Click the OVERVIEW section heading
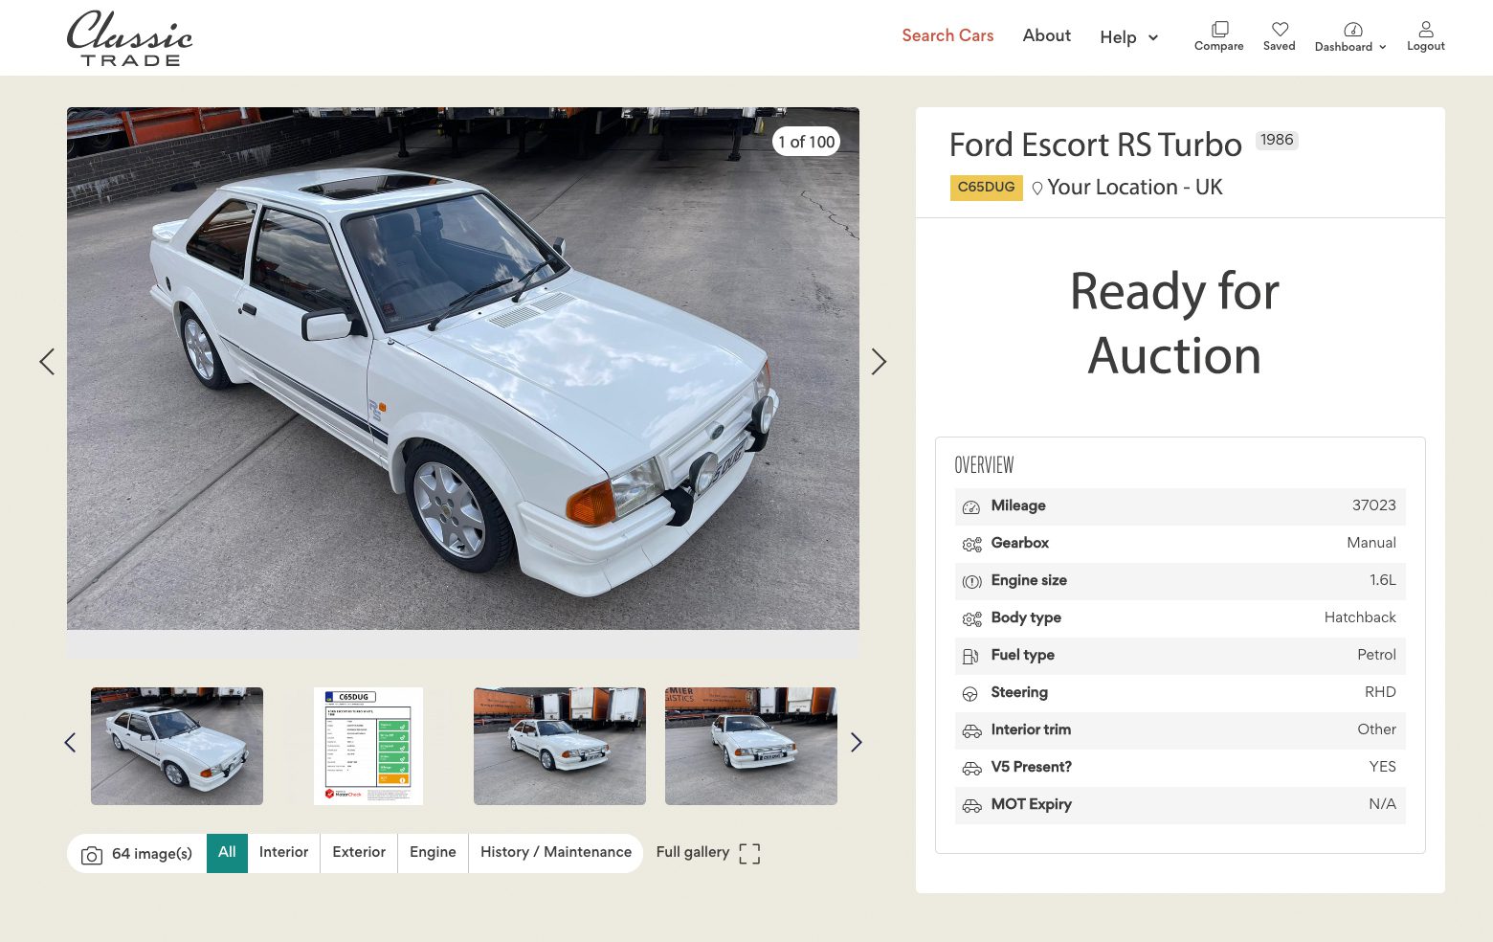This screenshot has height=942, width=1493. (984, 465)
